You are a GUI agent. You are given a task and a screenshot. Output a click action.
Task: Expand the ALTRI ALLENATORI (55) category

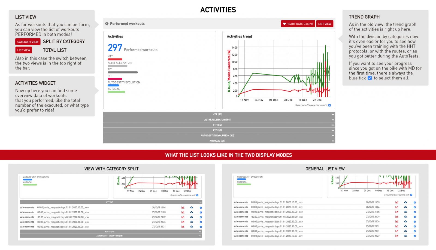pos(219,119)
